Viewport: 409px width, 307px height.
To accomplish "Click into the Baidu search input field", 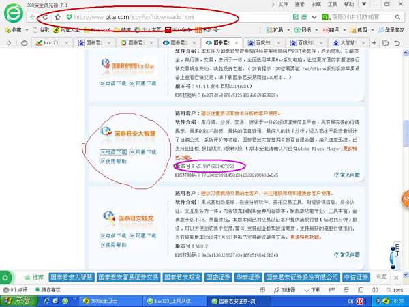I will [x=362, y=17].
